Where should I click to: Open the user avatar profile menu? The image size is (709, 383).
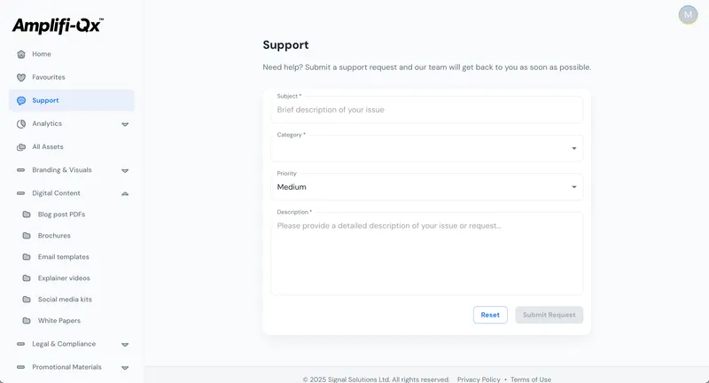click(x=688, y=14)
